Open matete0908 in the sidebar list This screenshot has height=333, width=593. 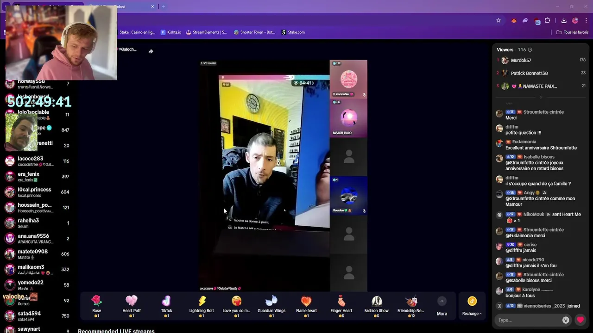38,254
